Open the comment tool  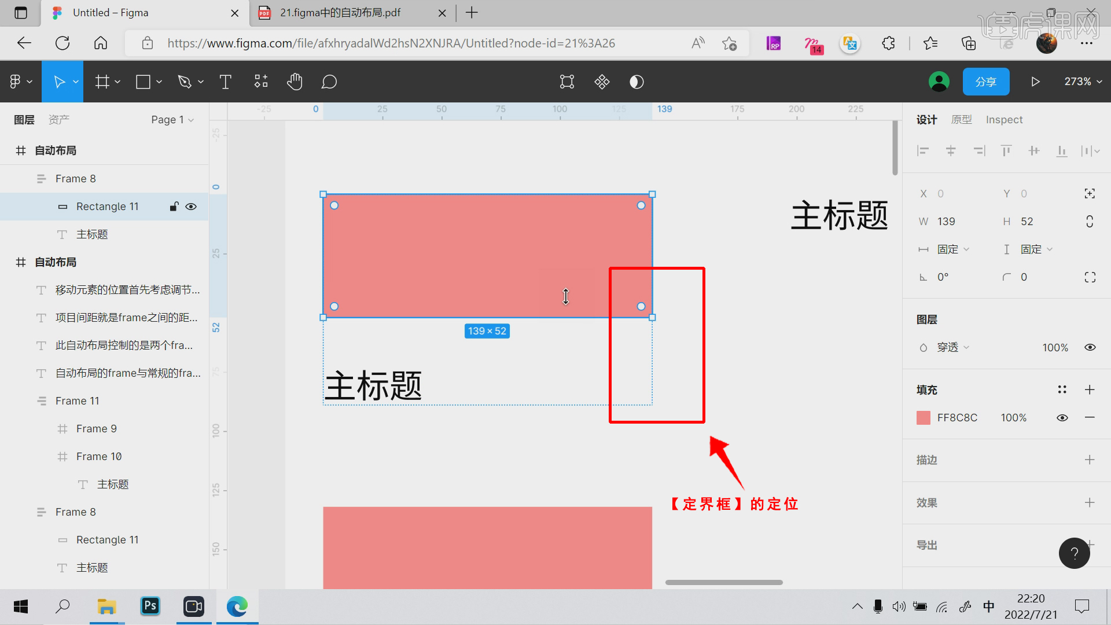point(329,82)
